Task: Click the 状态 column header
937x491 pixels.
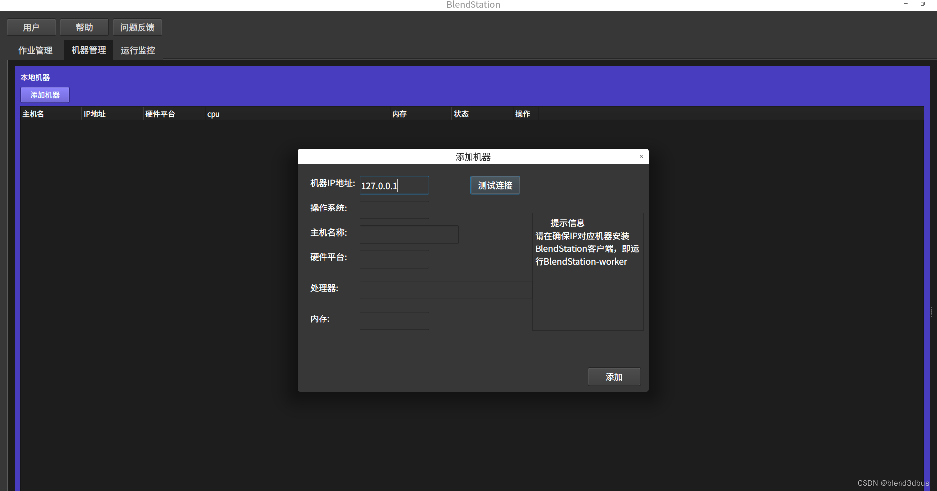Action: (x=482, y=114)
